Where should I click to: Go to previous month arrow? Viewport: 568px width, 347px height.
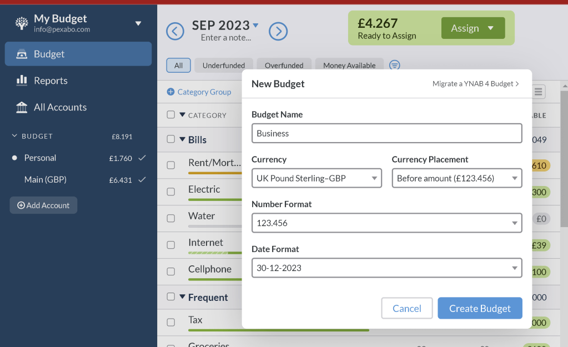[x=175, y=32]
